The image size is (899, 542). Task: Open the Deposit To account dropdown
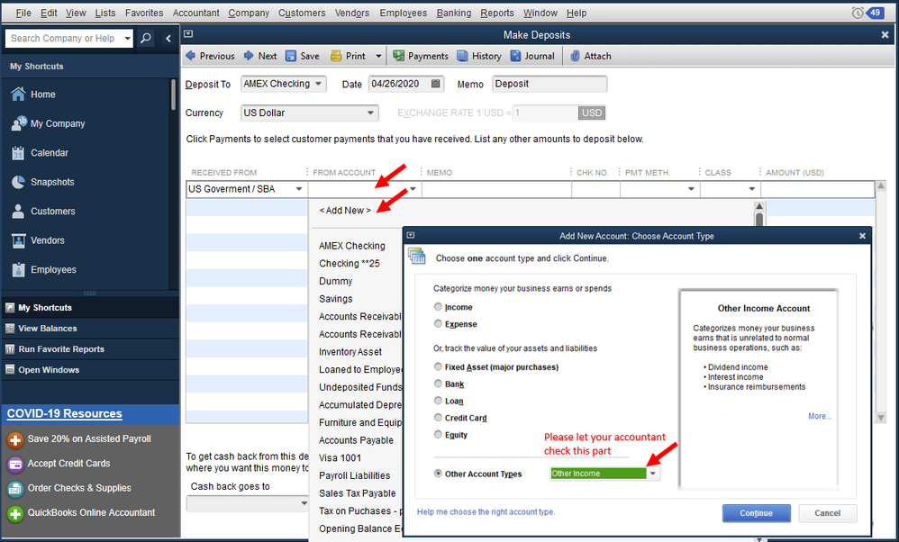pos(318,84)
